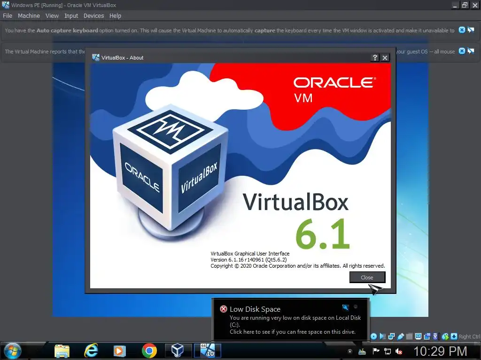The height and width of the screenshot is (360, 481).
Task: Open the Windows Start orb
Action: click(13, 351)
